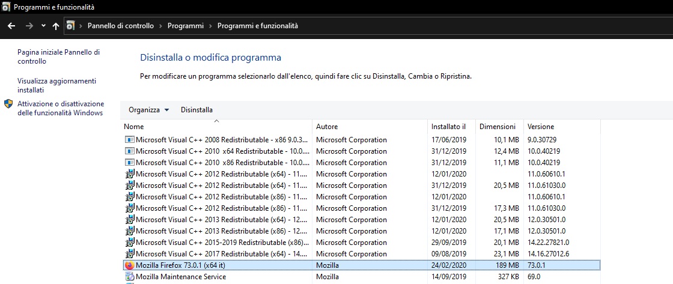This screenshot has width=673, height=284.
Task: Open Visualizza aggiornamenti installati link
Action: pyautogui.click(x=56, y=85)
